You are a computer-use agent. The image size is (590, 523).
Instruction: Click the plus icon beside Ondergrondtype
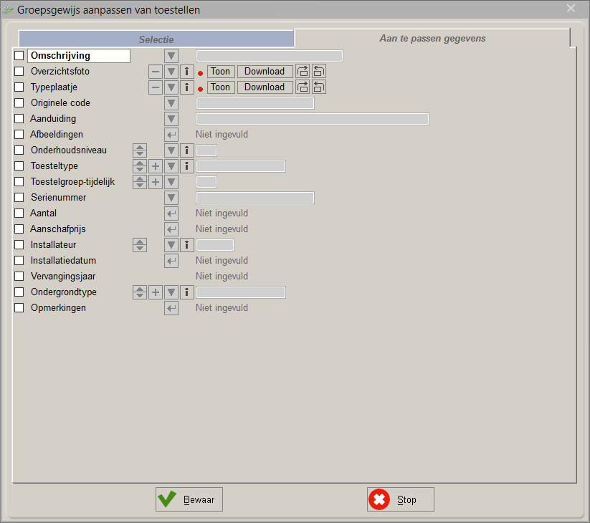(156, 292)
